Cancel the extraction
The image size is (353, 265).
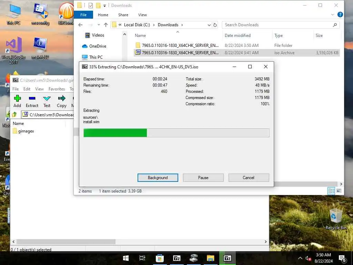[x=249, y=178]
